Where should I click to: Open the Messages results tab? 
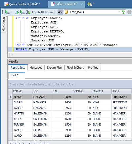click(36, 68)
